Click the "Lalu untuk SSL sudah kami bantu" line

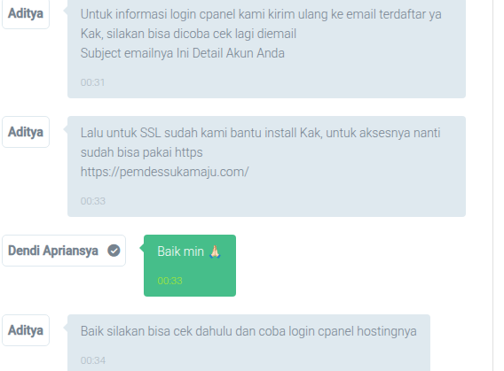(x=260, y=133)
